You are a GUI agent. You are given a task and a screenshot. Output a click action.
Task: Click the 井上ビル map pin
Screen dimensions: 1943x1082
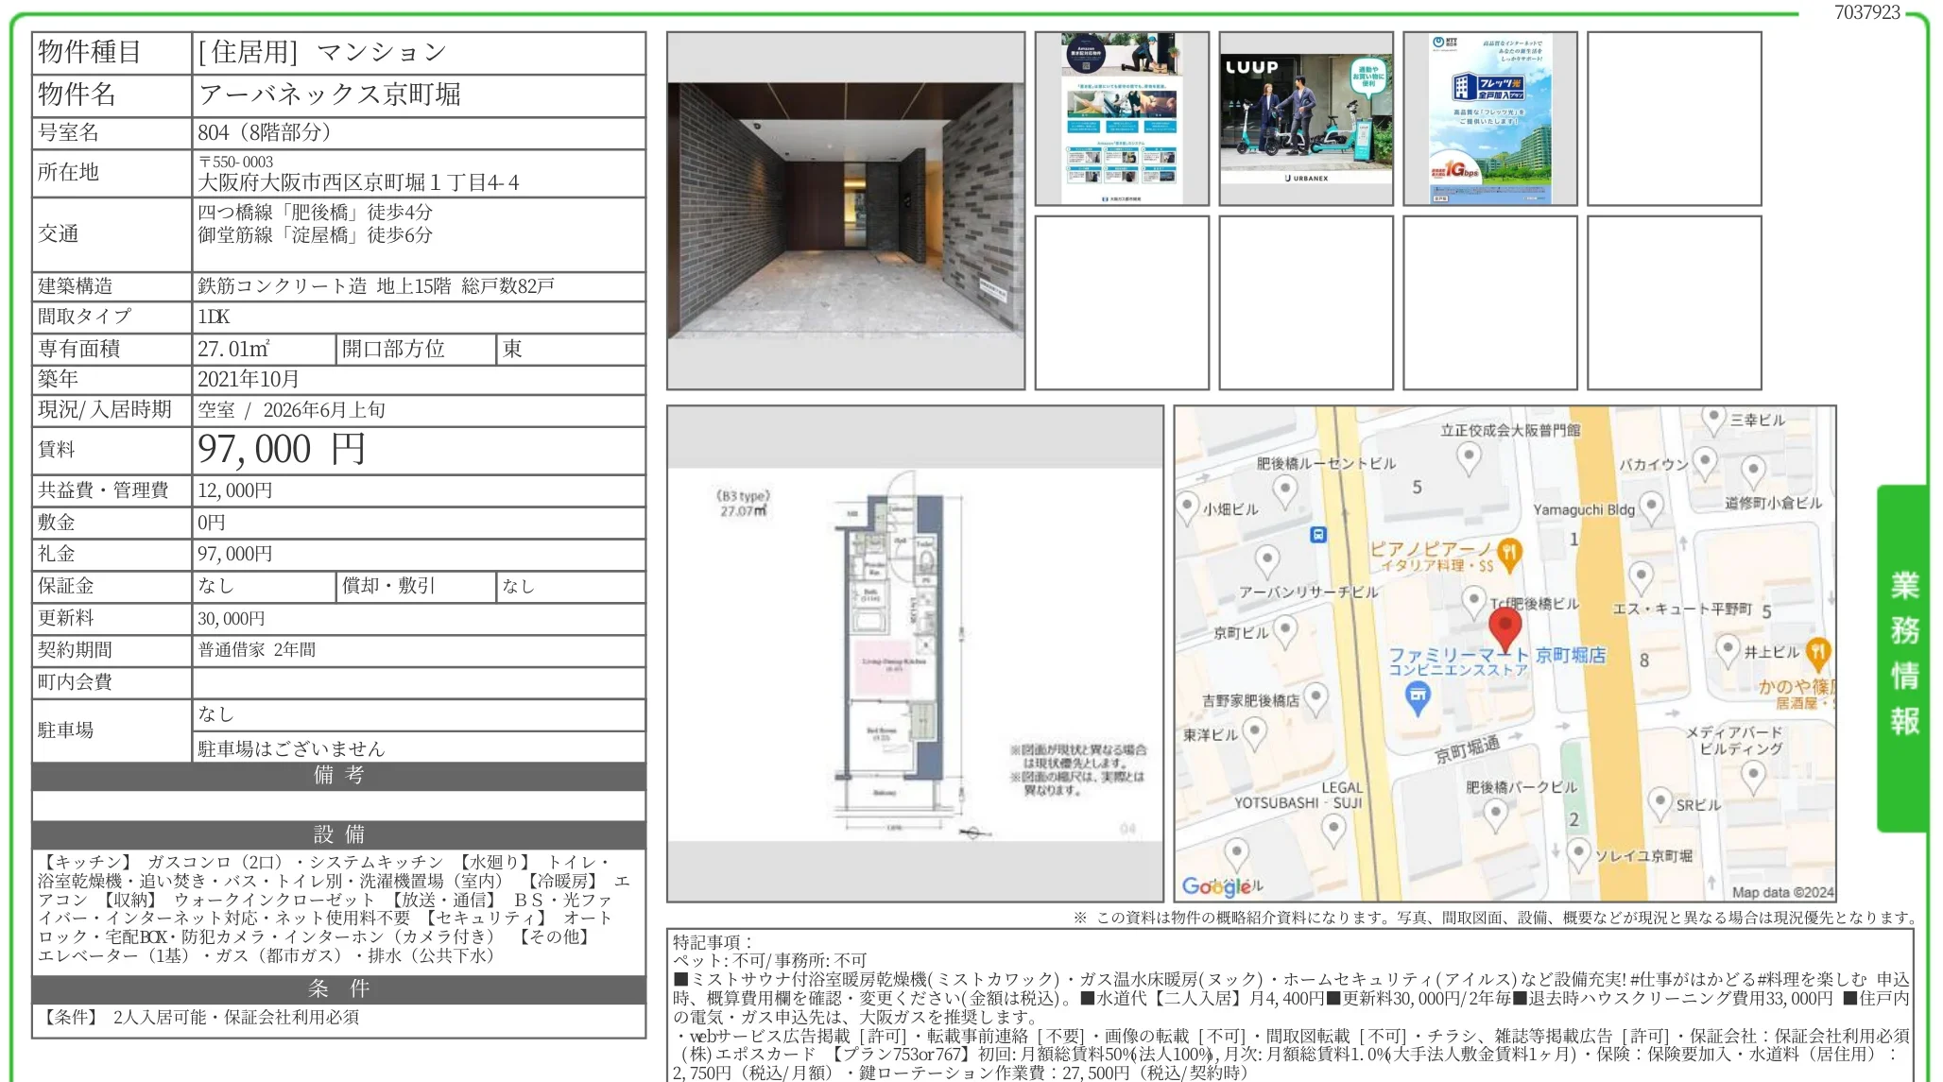point(1728,646)
